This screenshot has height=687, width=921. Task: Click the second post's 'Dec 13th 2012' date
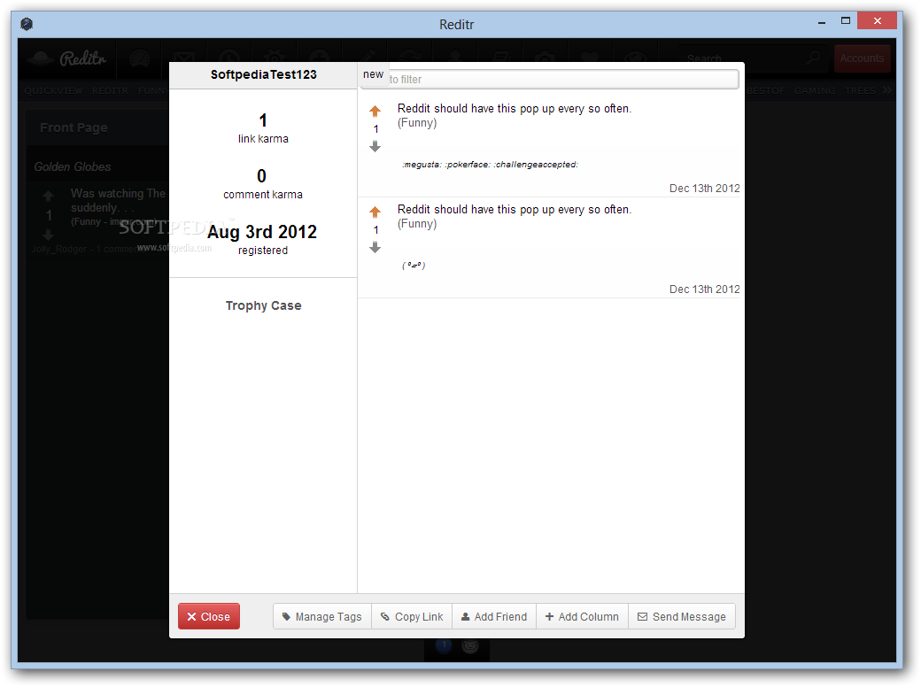[x=704, y=289]
